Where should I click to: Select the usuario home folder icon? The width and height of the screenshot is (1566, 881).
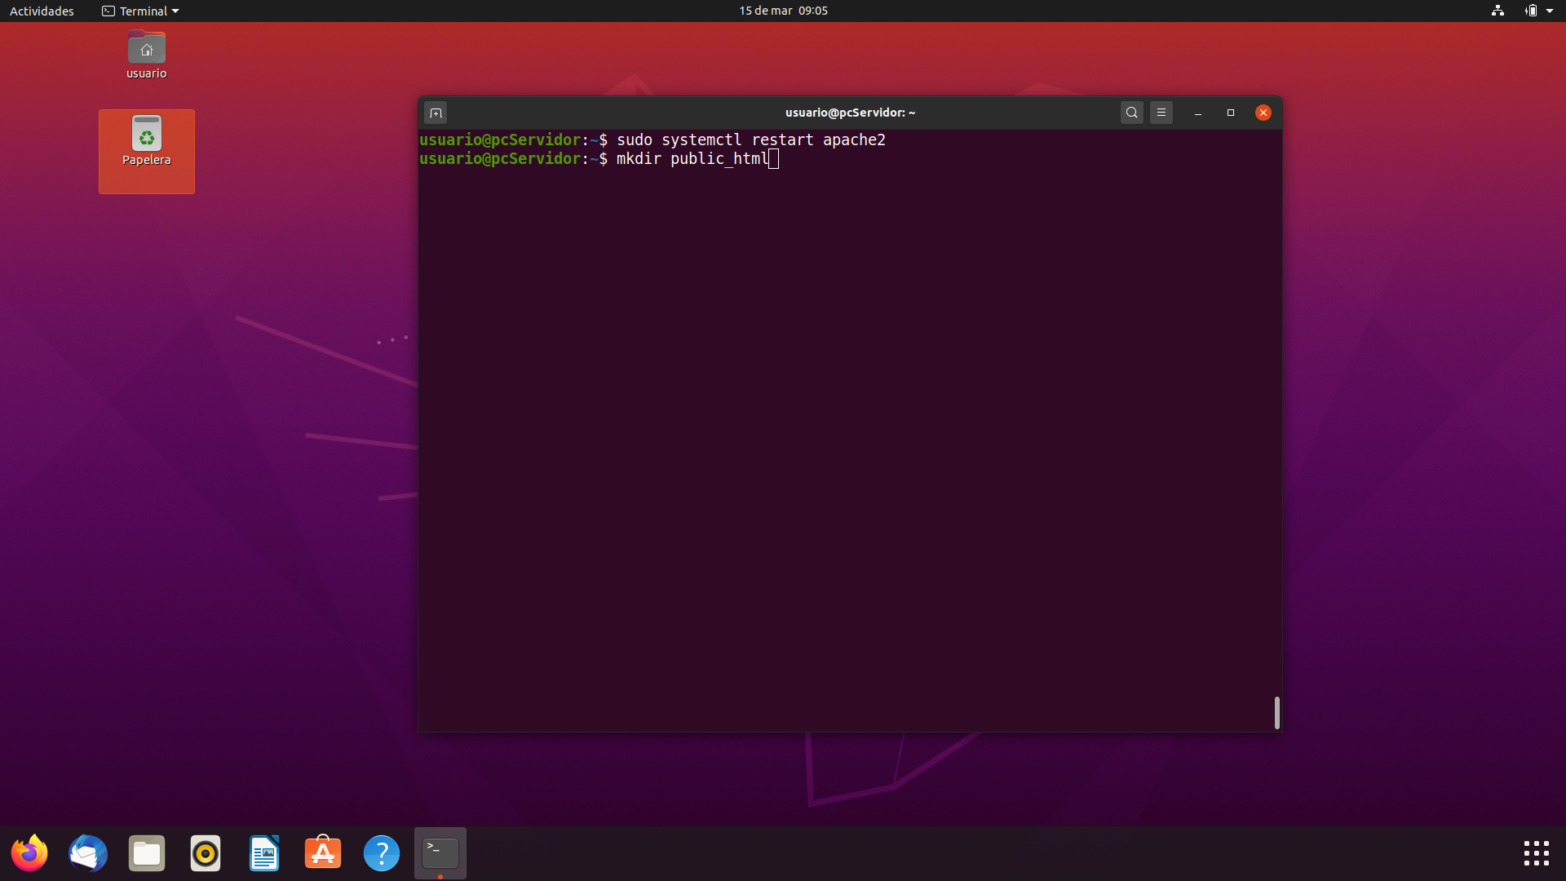tap(147, 49)
